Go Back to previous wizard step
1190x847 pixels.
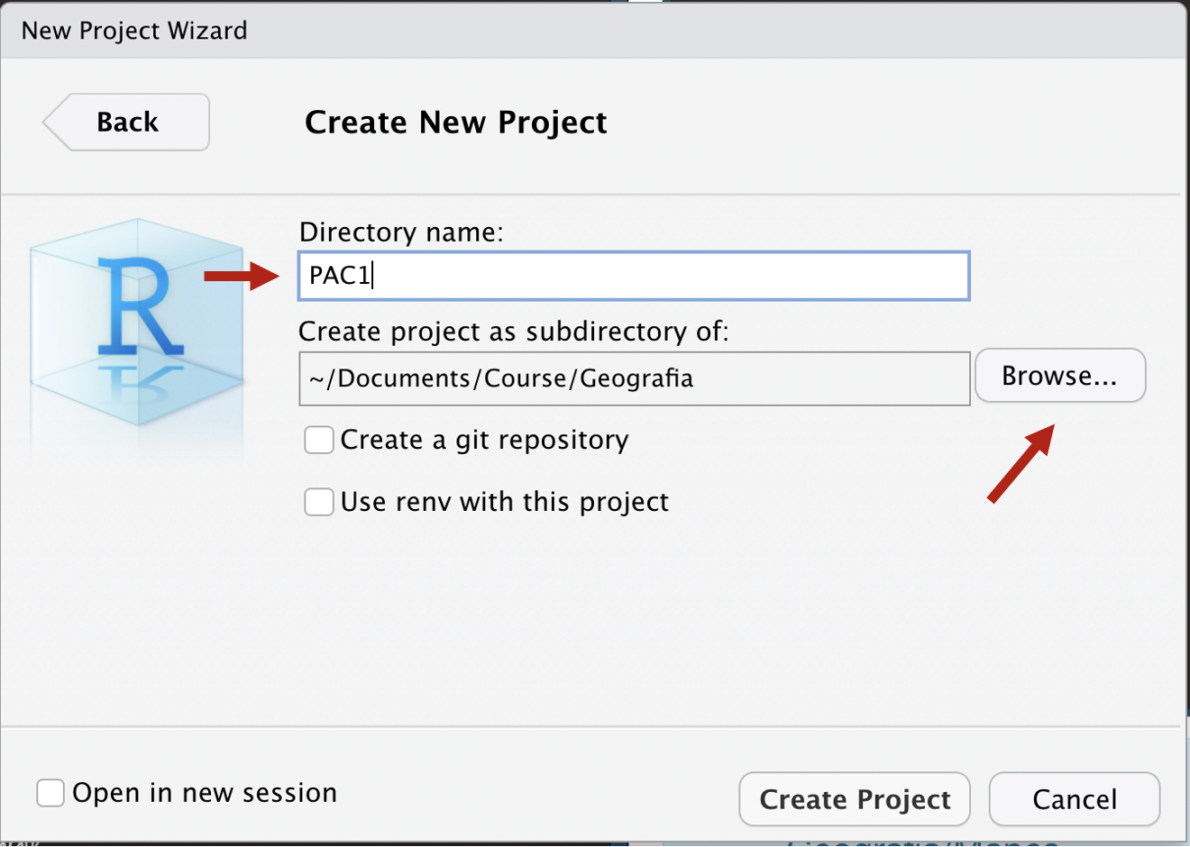126,122
